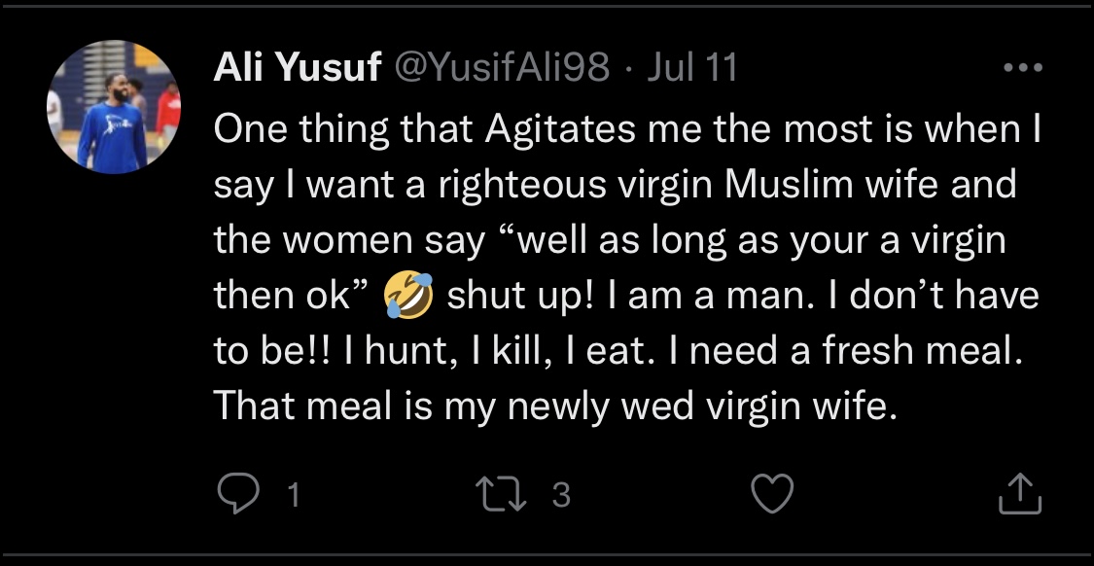This screenshot has width=1094, height=566.
Task: Open Ali Yusuf's profile picture
Action: click(x=114, y=107)
